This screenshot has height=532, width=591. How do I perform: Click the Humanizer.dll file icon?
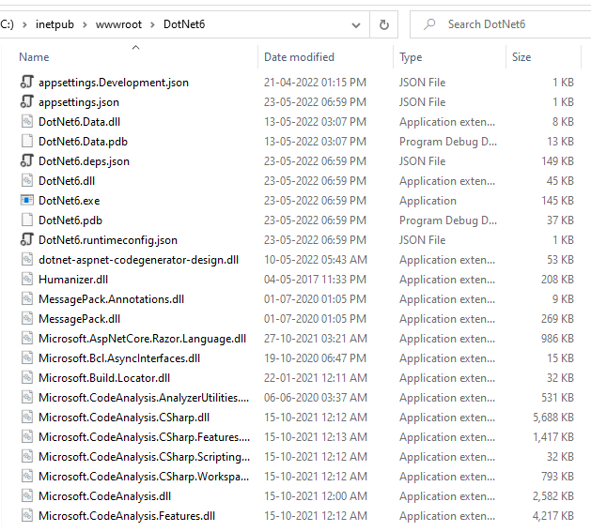[x=26, y=279]
